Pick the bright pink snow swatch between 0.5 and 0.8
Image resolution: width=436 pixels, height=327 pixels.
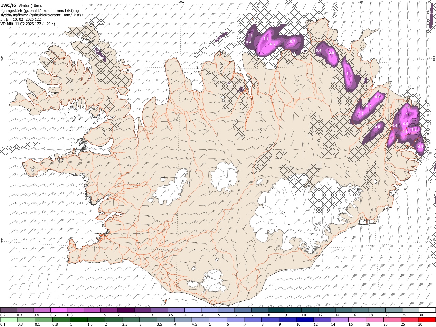(x=59, y=310)
